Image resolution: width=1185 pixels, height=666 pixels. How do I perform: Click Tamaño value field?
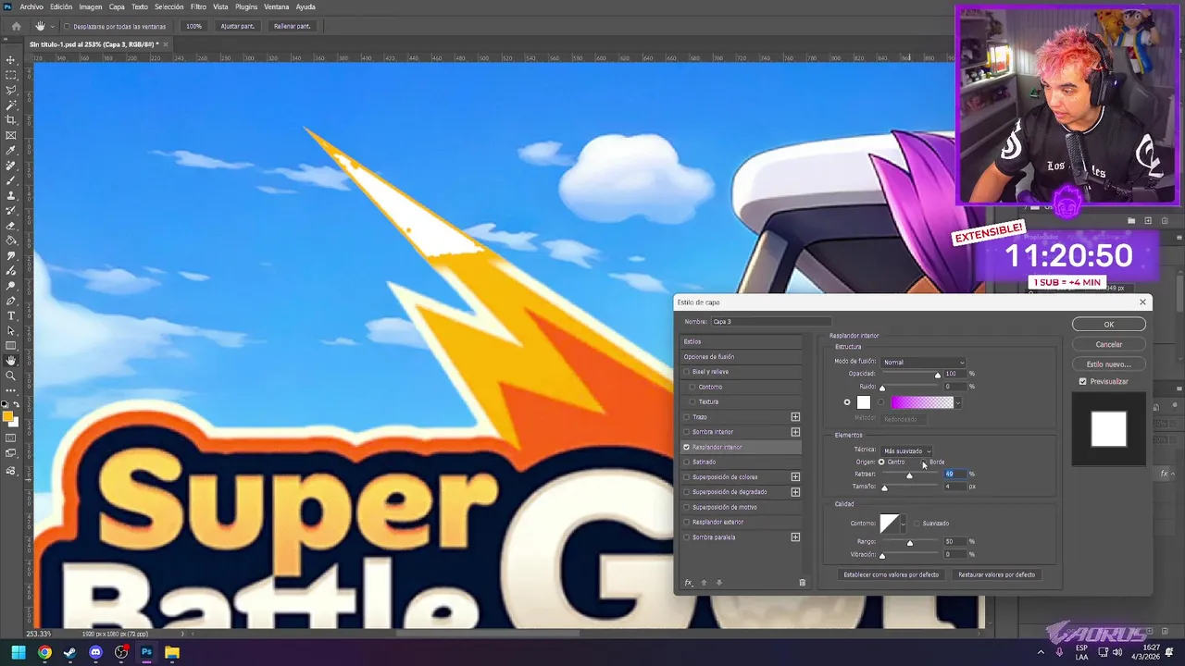[954, 487]
